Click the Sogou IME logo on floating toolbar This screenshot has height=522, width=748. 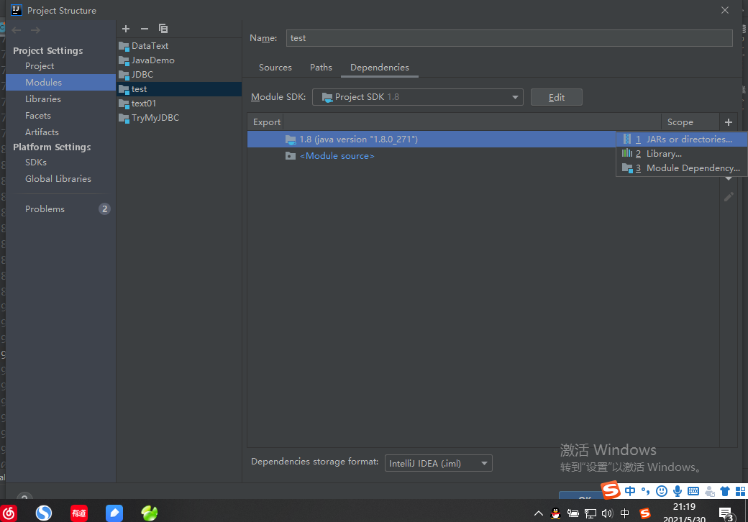(611, 490)
